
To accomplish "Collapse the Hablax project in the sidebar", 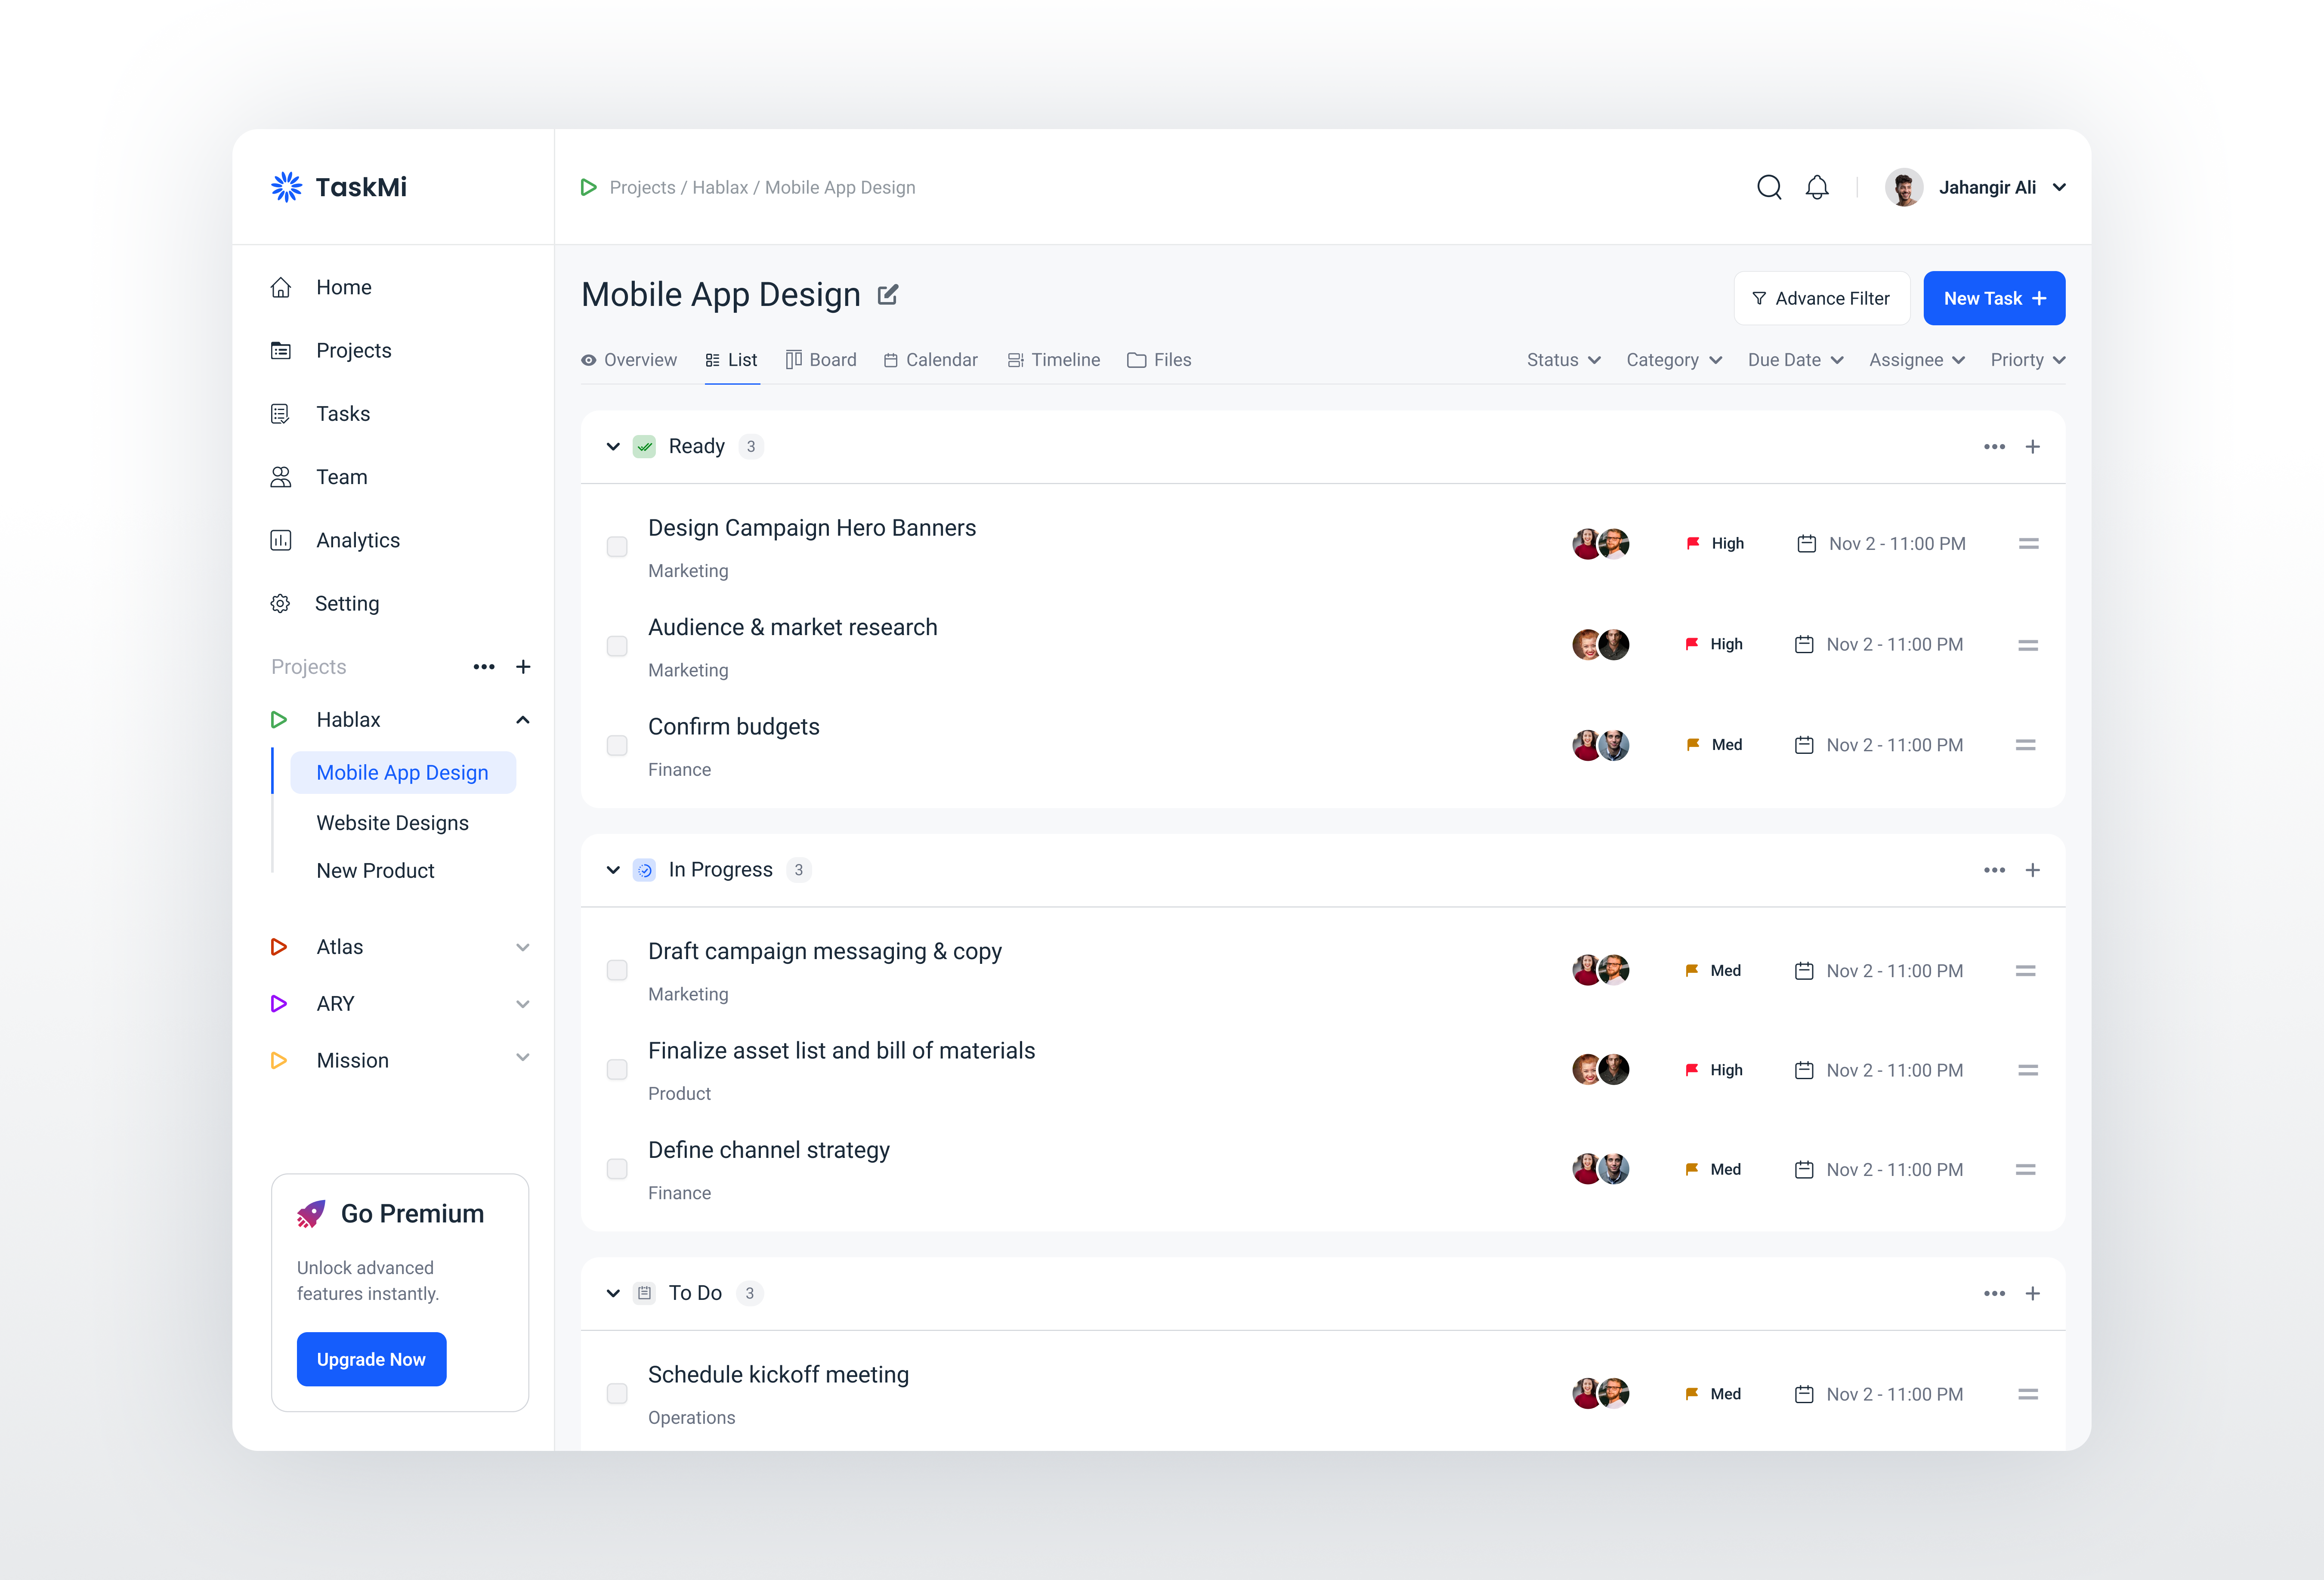I will 522,719.
